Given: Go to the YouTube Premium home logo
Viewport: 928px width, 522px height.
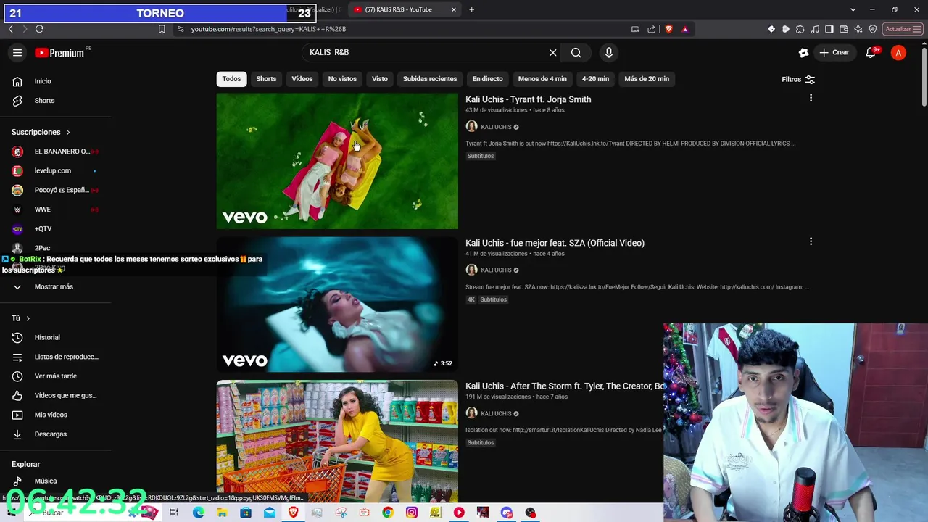Looking at the screenshot, I should tap(59, 53).
